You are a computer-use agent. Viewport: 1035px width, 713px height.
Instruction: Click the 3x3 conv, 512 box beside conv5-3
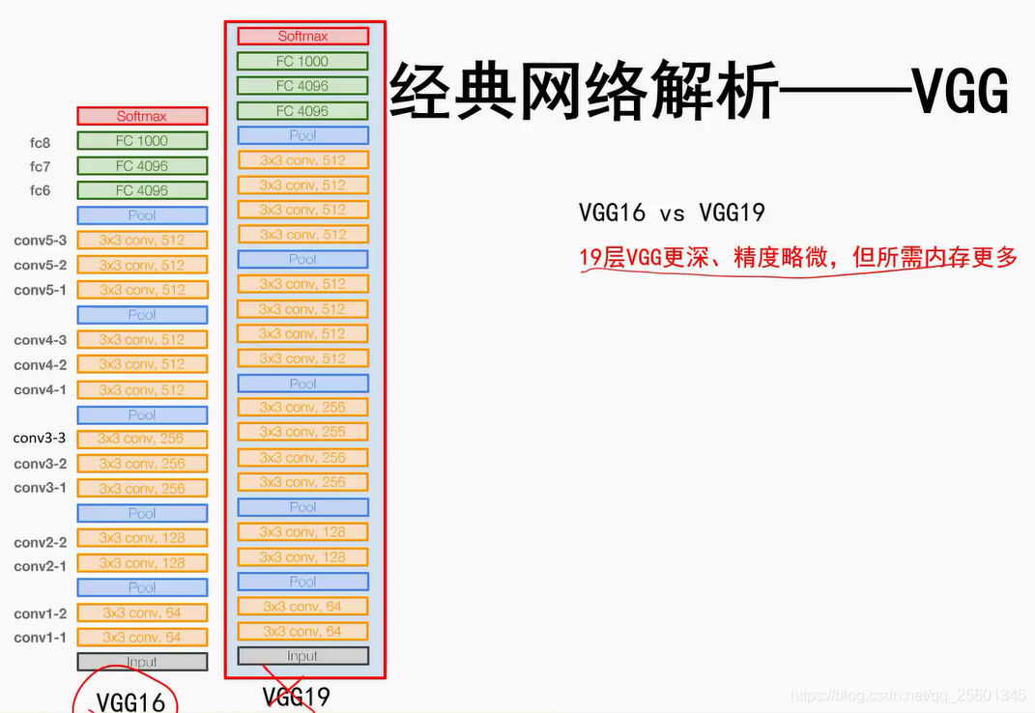[142, 240]
